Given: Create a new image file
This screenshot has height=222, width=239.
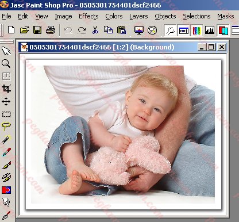Looking at the screenshot, I should tap(11, 30).
